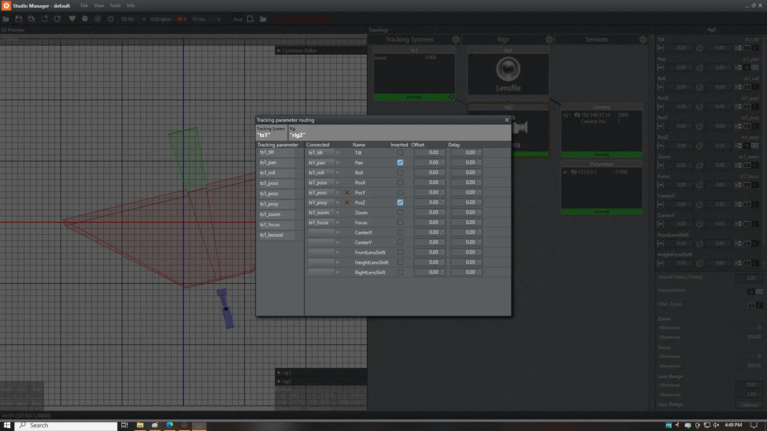Expand the rig1 panel in 3D Preview
The height and width of the screenshot is (431, 767).
[279, 373]
